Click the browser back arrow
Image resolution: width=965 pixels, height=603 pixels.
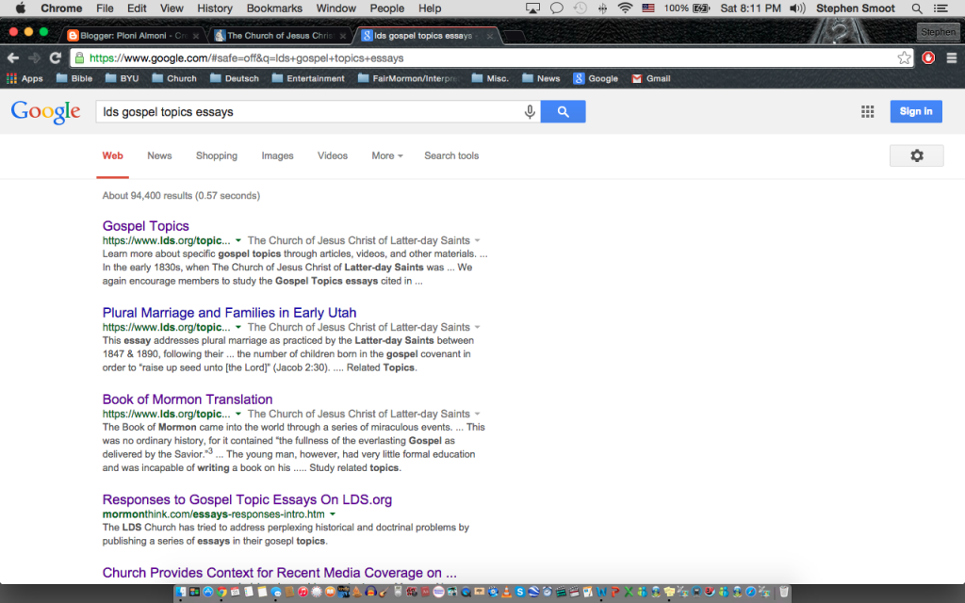coord(13,57)
